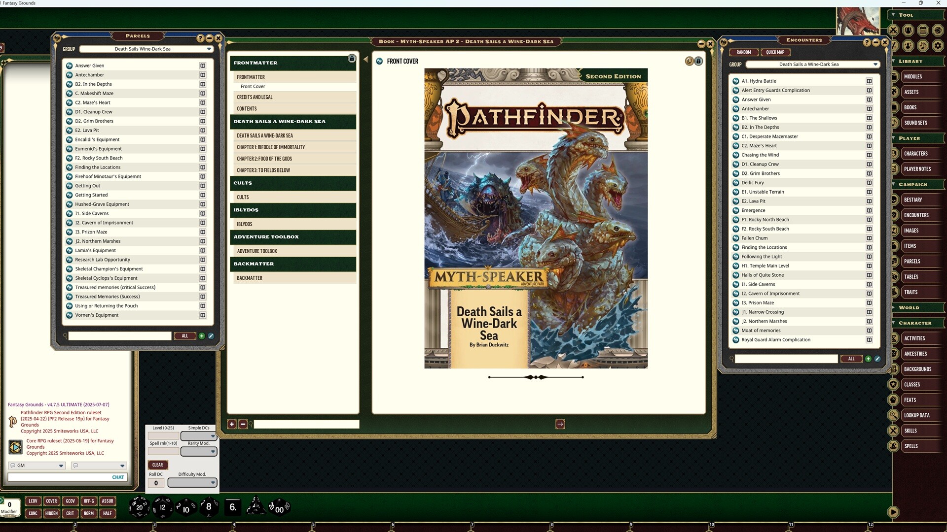Viewport: 947px width, 532px height.
Task: Open the Adventure Toolbox section in book contents
Action: pyautogui.click(x=257, y=251)
